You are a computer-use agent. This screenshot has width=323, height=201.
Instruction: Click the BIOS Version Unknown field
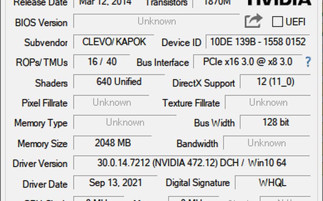pos(157,21)
